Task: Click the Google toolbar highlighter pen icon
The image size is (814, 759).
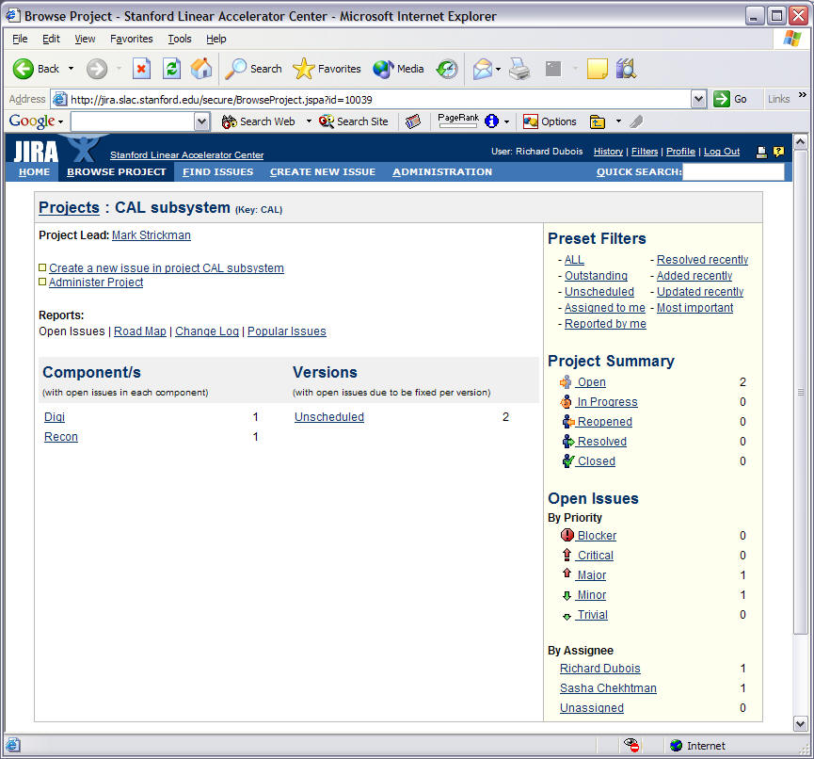Action: (636, 121)
